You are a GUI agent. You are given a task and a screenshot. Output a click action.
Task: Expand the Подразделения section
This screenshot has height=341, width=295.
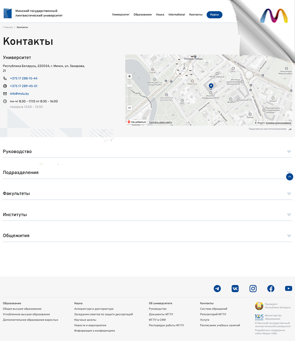147,173
